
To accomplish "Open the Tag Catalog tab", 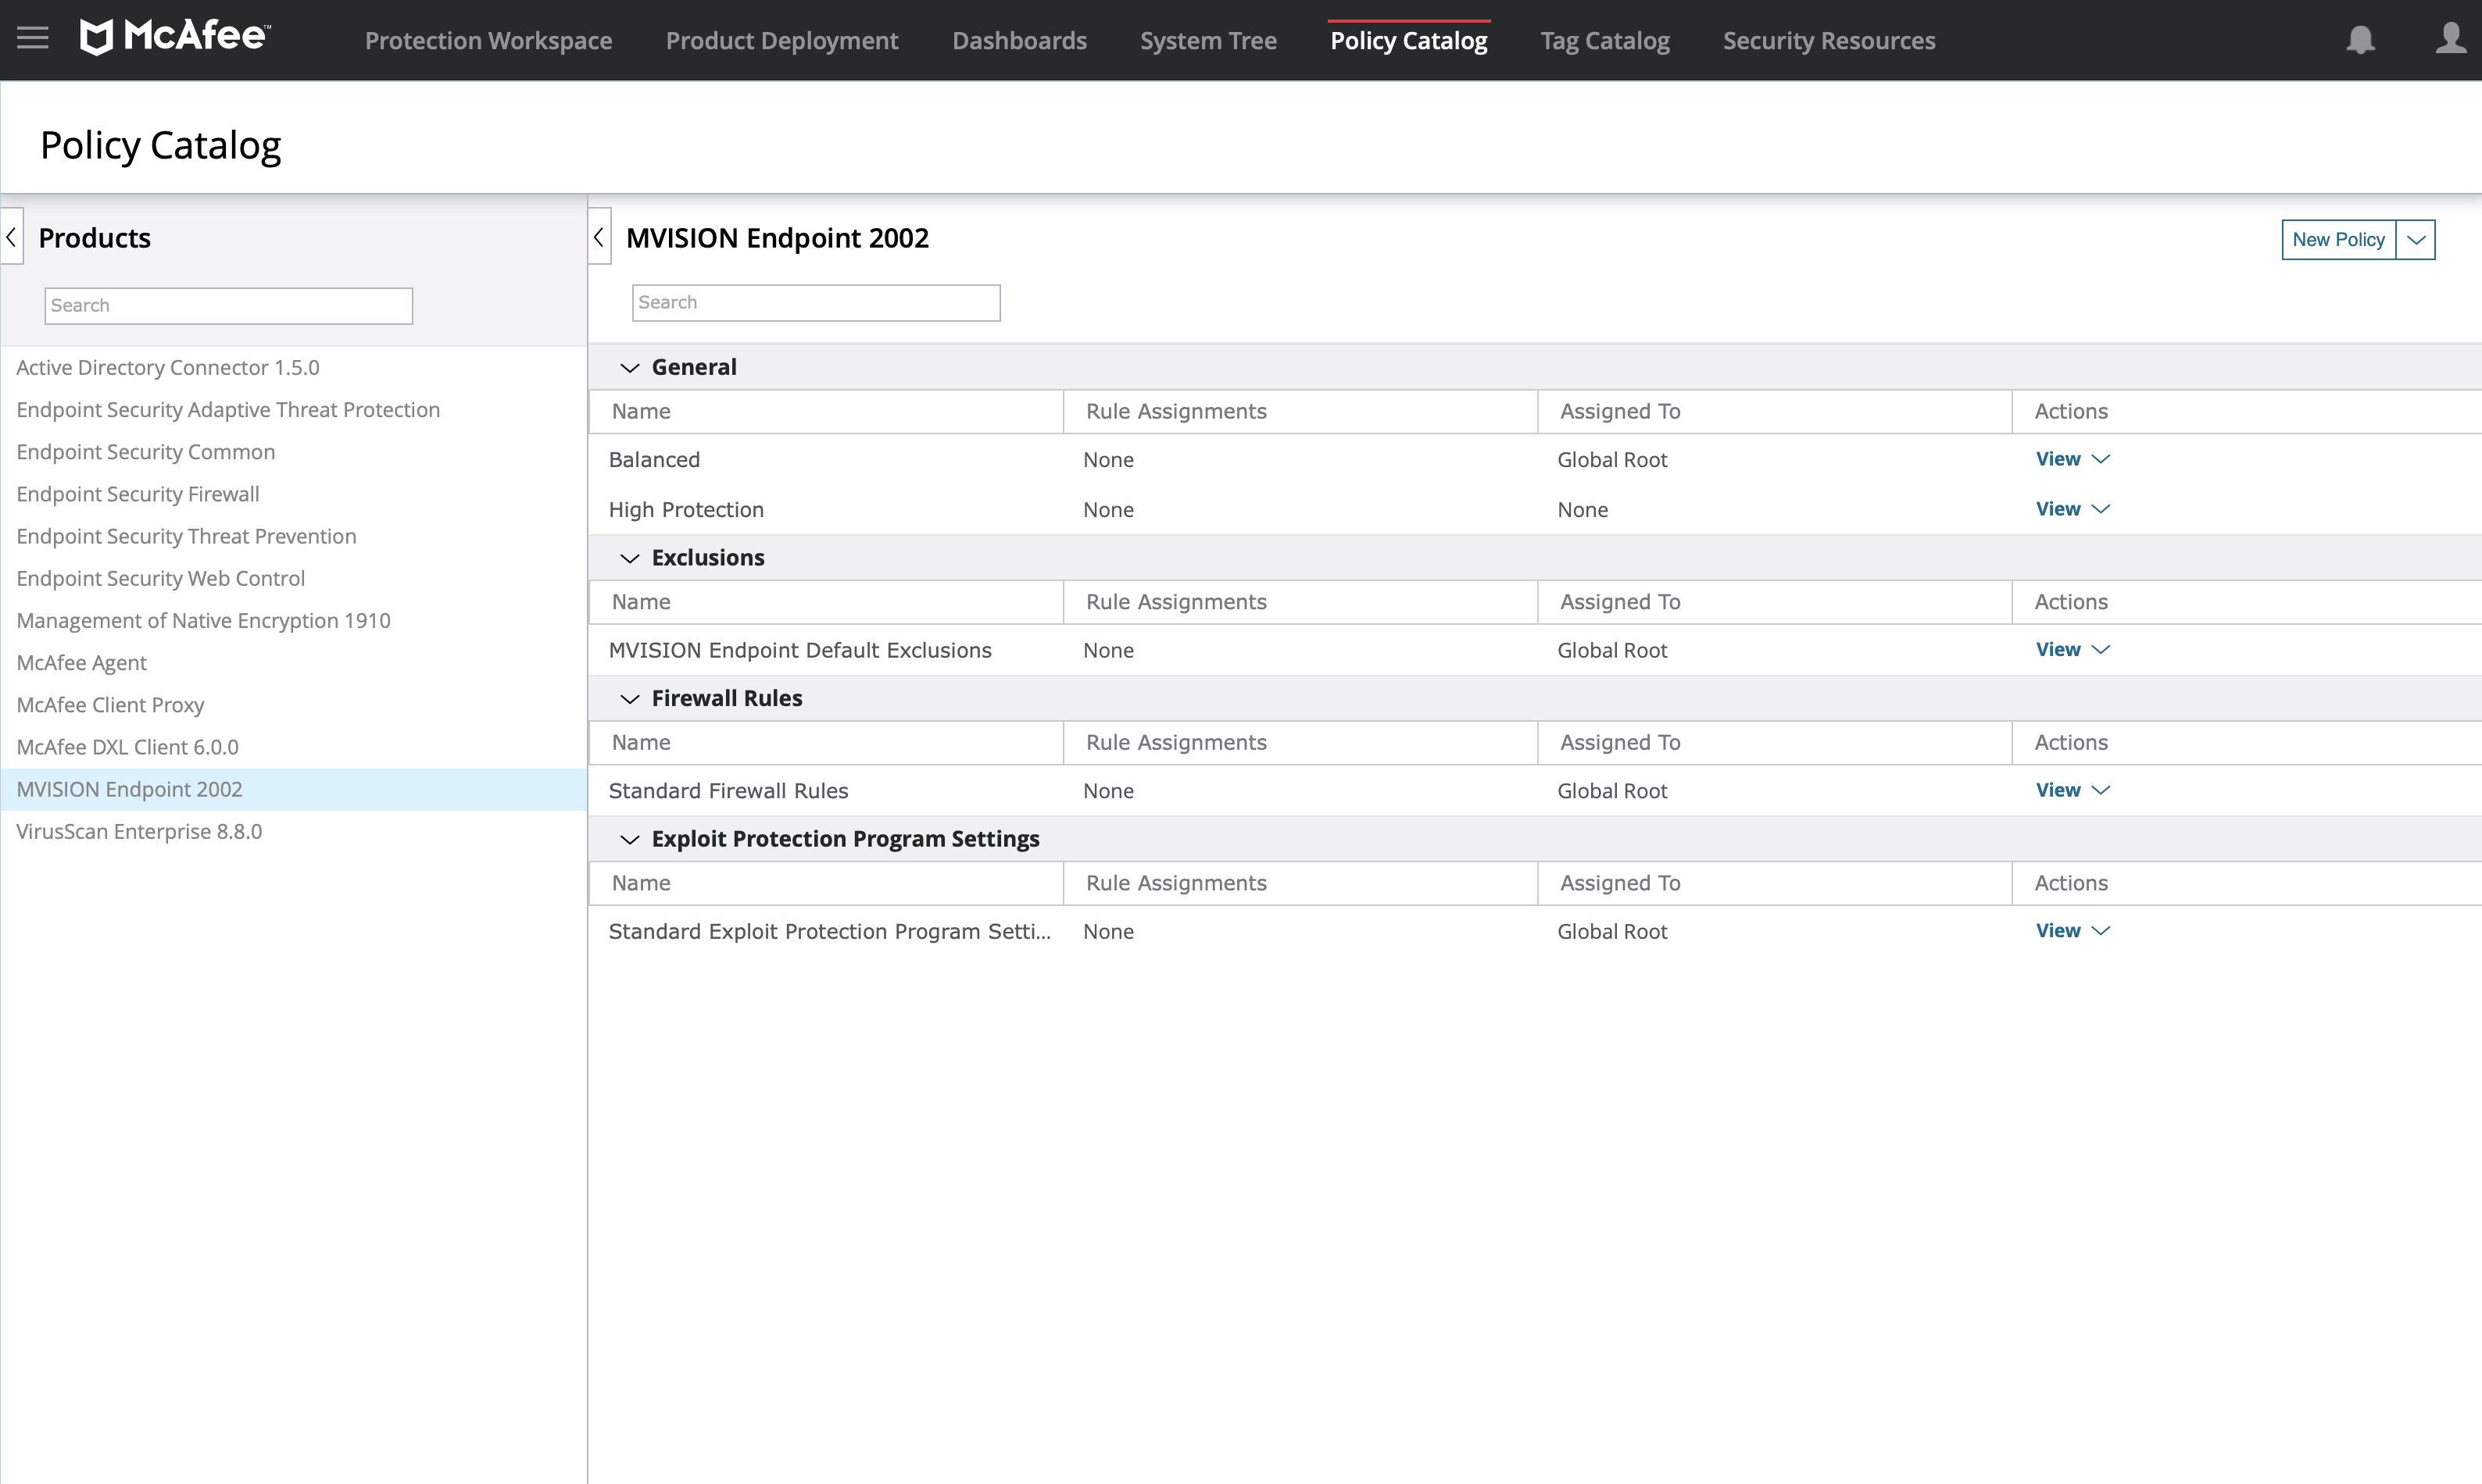I will [1604, 41].
